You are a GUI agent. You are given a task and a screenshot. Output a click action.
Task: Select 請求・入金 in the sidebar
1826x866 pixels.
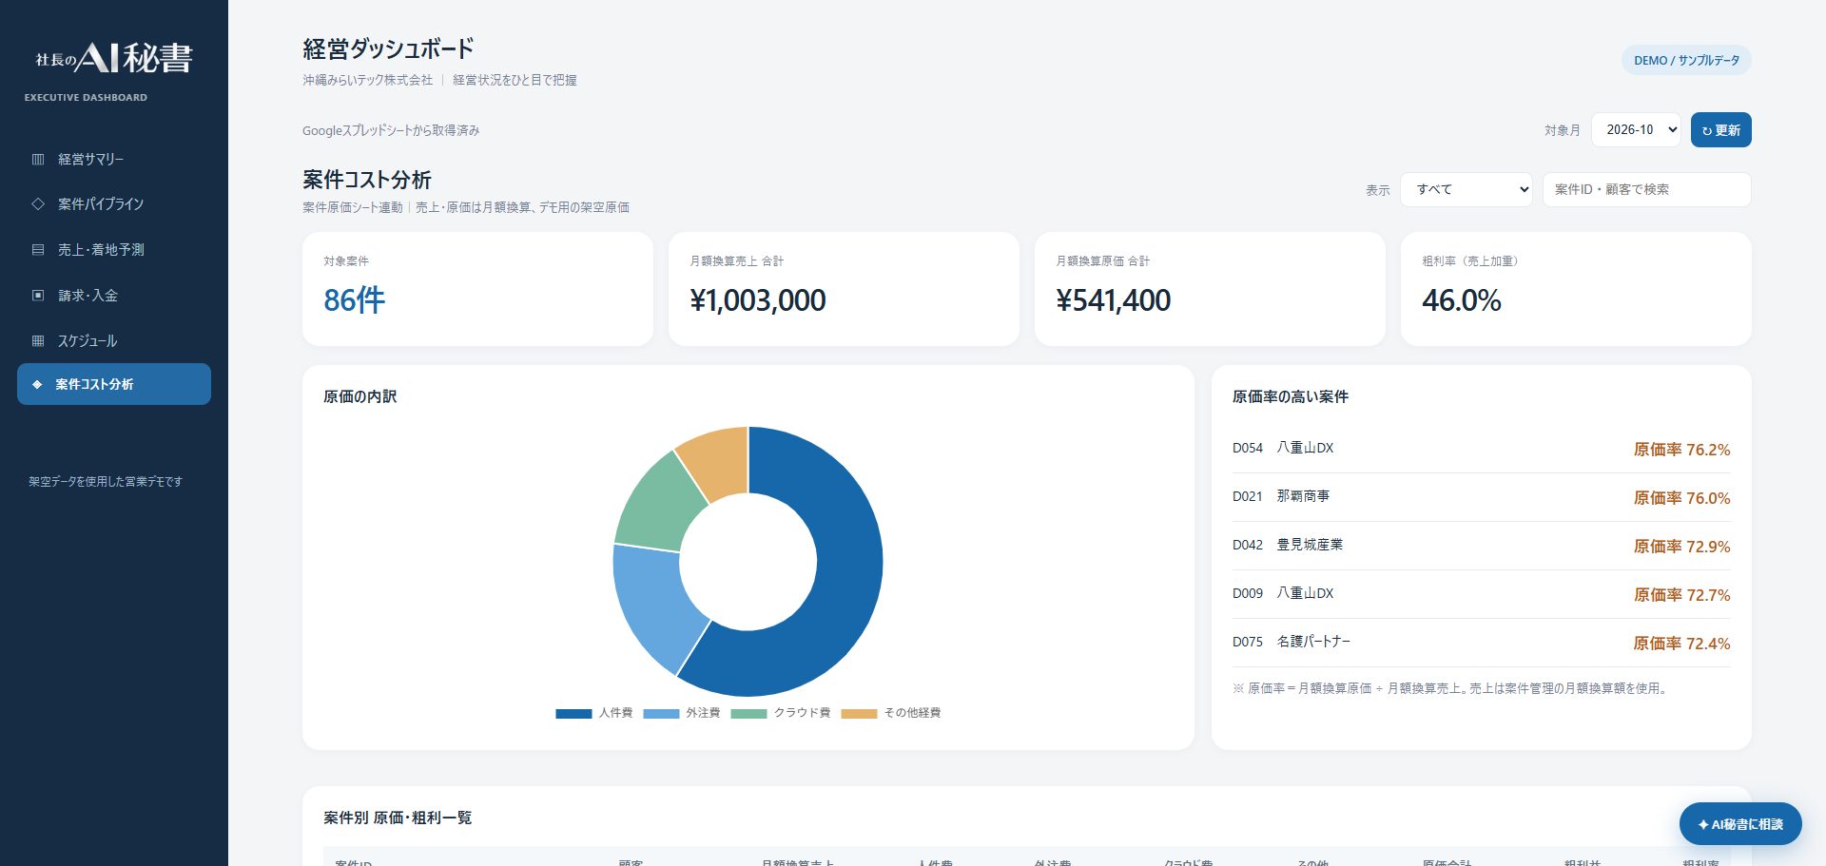coord(114,295)
